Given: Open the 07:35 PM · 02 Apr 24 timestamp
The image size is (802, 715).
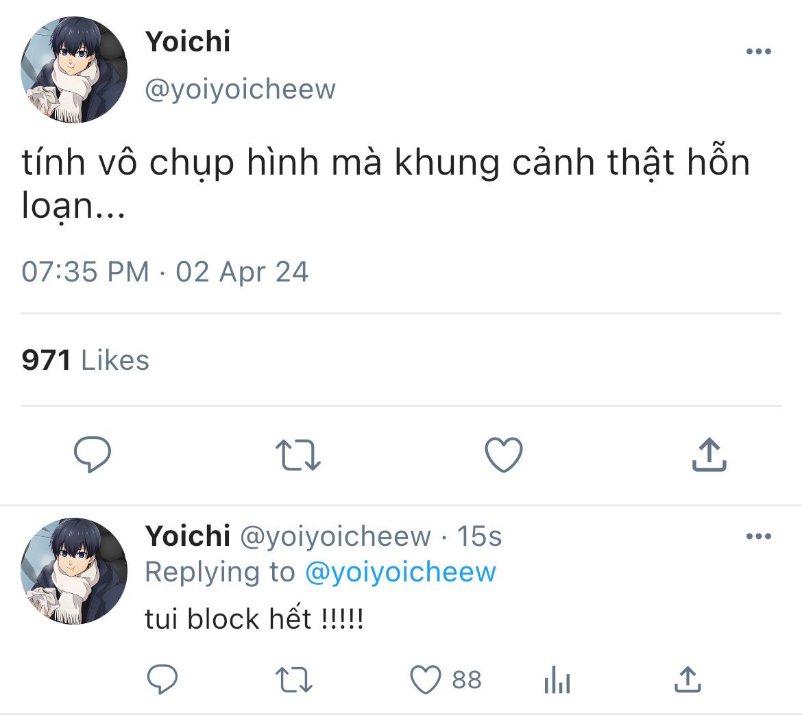Looking at the screenshot, I should click(x=165, y=271).
